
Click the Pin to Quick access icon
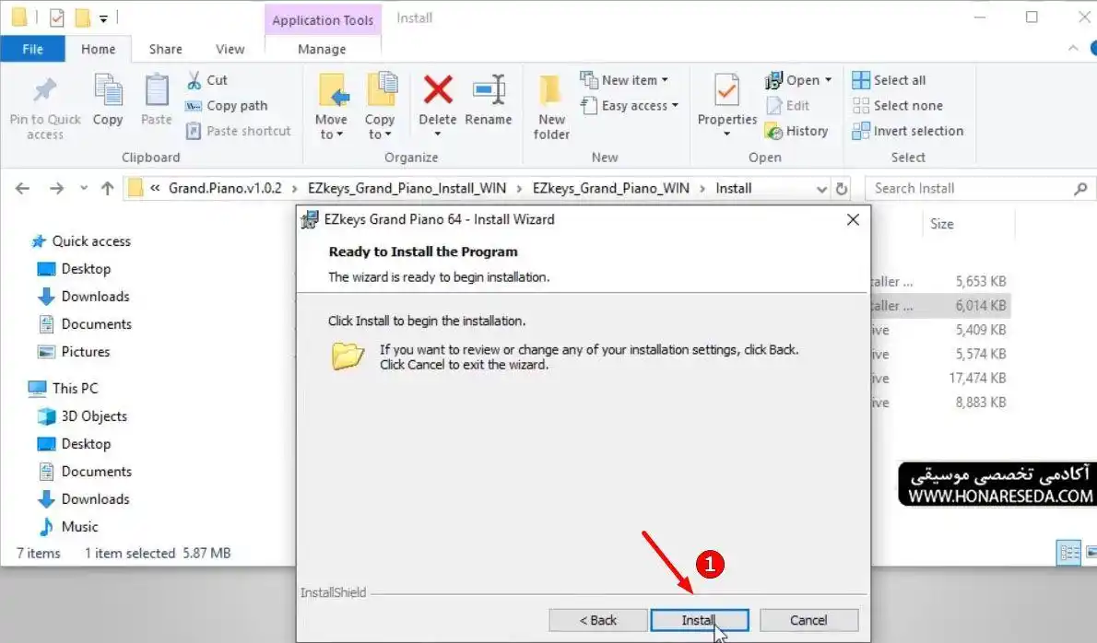[x=45, y=90]
